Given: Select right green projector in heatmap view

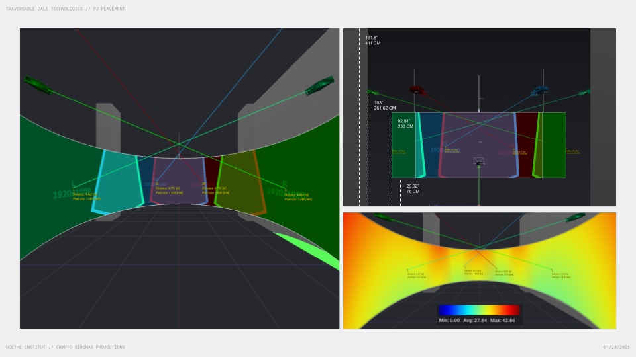Looking at the screenshot, I should tap(576, 219).
